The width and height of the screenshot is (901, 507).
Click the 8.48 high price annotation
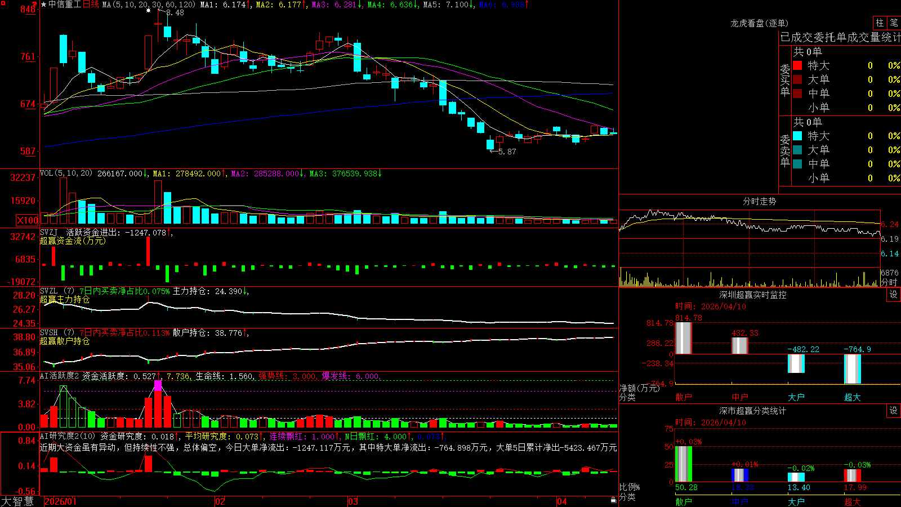coord(175,12)
